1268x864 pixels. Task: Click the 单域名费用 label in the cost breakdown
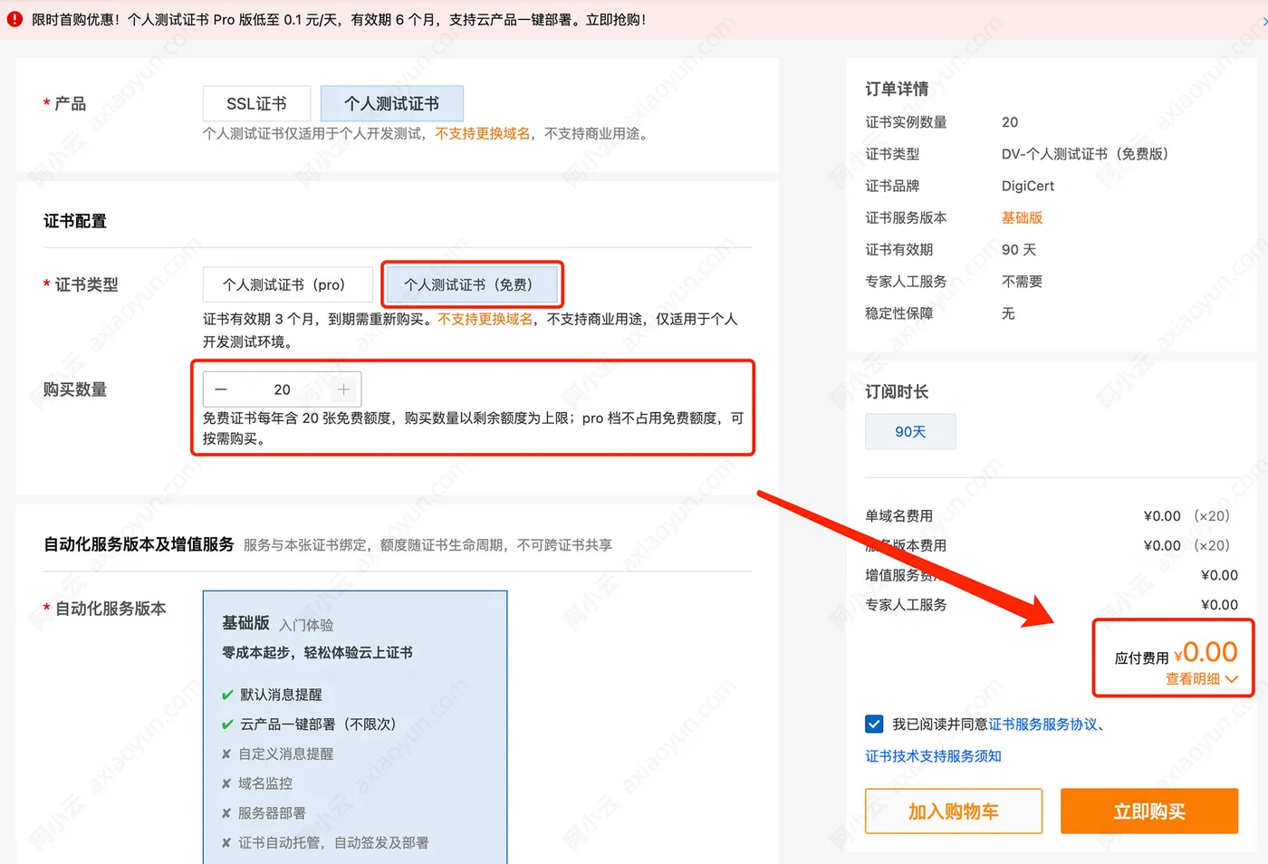coord(898,515)
